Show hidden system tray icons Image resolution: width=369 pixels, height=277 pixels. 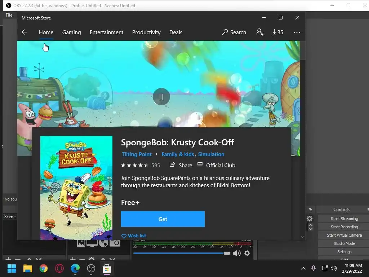(x=303, y=268)
